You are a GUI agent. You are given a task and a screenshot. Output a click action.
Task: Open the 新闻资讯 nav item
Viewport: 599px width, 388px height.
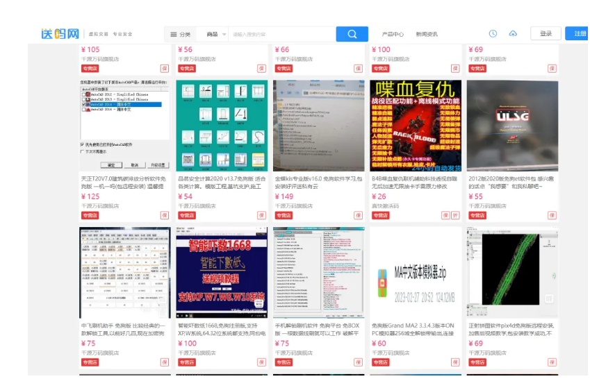[x=427, y=34]
